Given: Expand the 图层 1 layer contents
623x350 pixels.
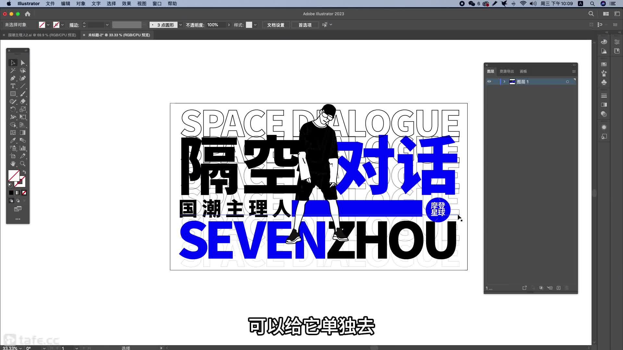Looking at the screenshot, I should pos(504,82).
